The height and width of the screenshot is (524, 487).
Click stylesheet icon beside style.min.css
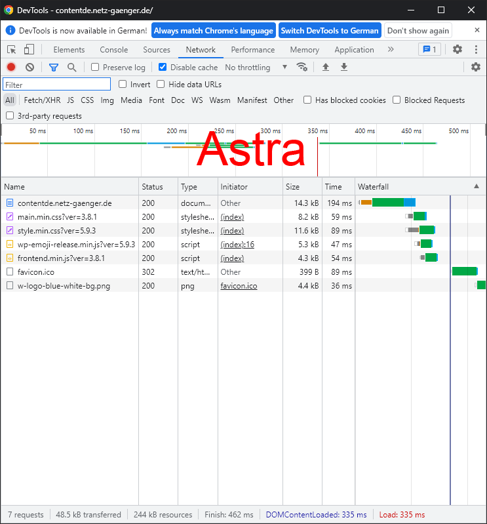(10, 230)
